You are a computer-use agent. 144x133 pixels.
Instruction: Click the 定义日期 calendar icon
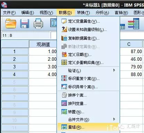(64, 55)
